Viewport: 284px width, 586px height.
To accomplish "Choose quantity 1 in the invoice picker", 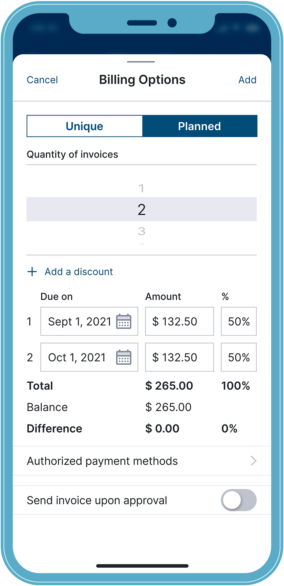I will pos(141,188).
